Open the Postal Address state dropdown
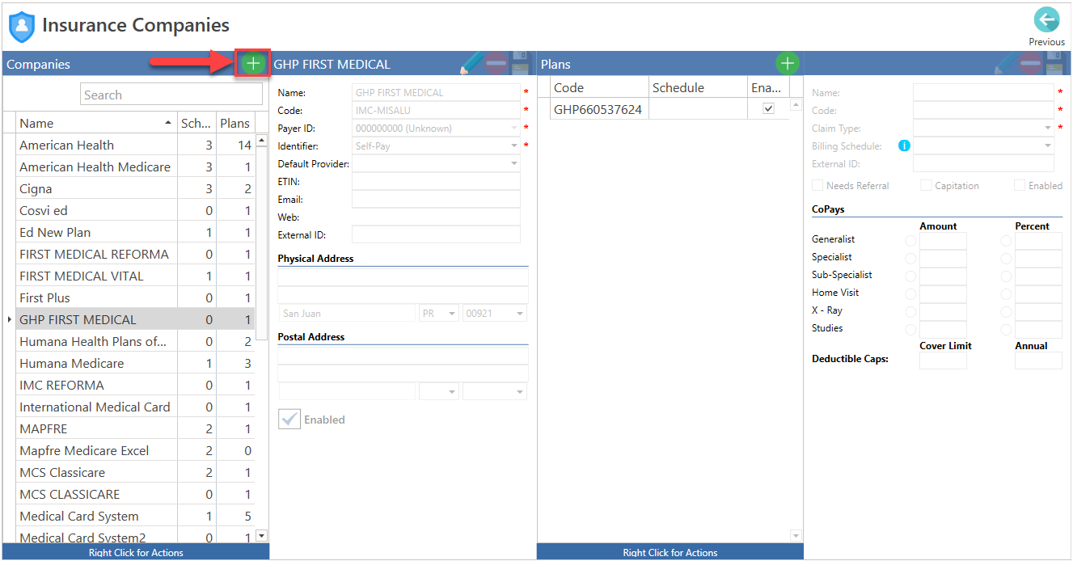1073x561 pixels. (451, 392)
